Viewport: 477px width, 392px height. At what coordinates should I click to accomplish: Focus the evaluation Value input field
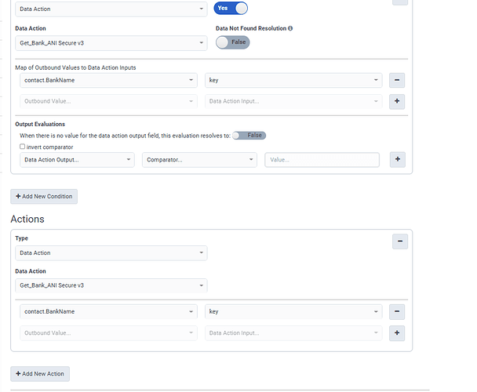click(x=322, y=160)
